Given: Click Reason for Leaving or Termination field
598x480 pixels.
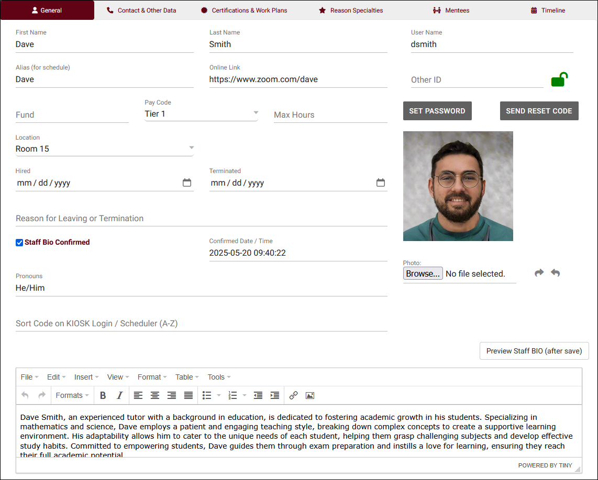Looking at the screenshot, I should (x=202, y=218).
